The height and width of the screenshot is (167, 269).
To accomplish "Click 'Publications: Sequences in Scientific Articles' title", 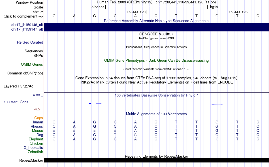I will [x=156, y=47].
